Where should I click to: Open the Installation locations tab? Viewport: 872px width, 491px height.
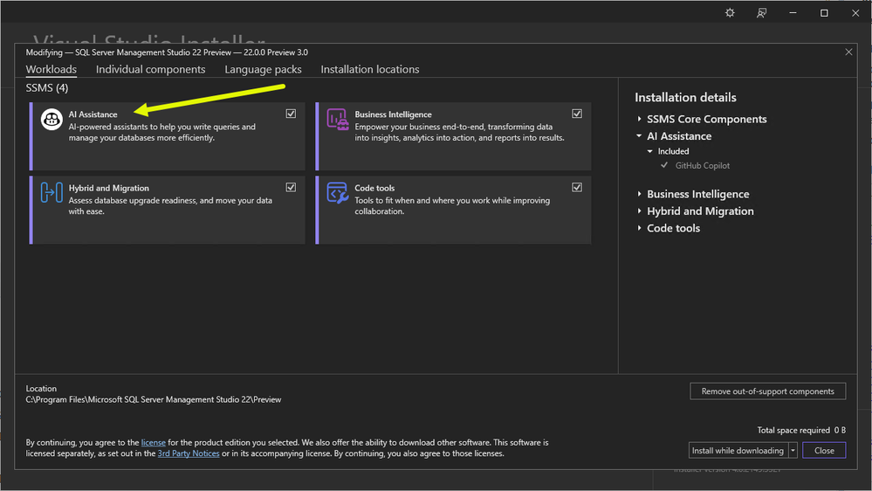(370, 70)
